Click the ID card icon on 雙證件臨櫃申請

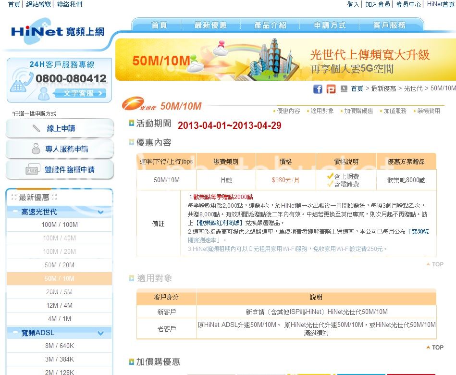[x=33, y=169]
